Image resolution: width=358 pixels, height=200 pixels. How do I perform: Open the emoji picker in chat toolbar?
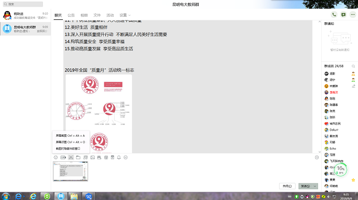tap(56, 158)
